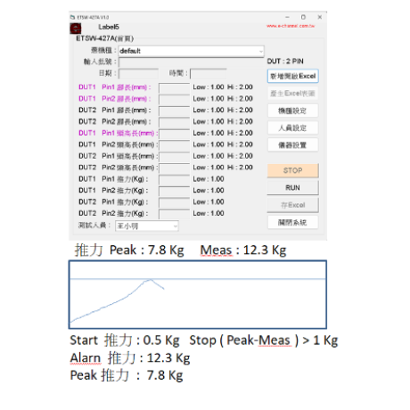Click the ETSW-427A title bar icon
Screen dimensions: 410x410
tap(72, 17)
